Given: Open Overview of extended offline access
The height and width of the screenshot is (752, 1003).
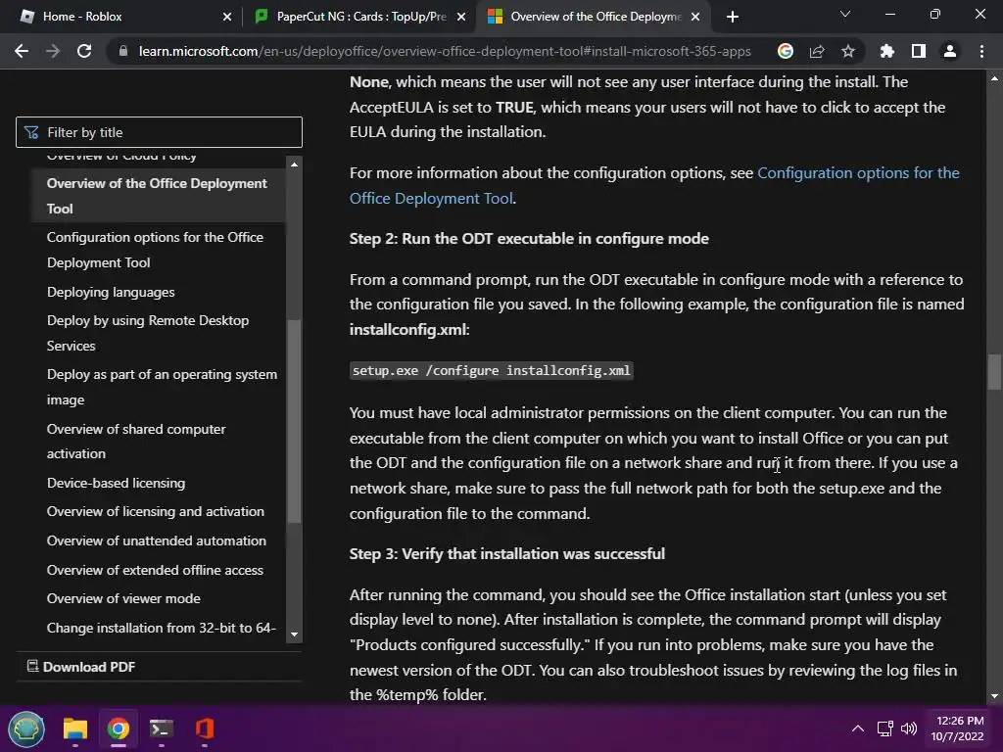Looking at the screenshot, I should point(155,570).
